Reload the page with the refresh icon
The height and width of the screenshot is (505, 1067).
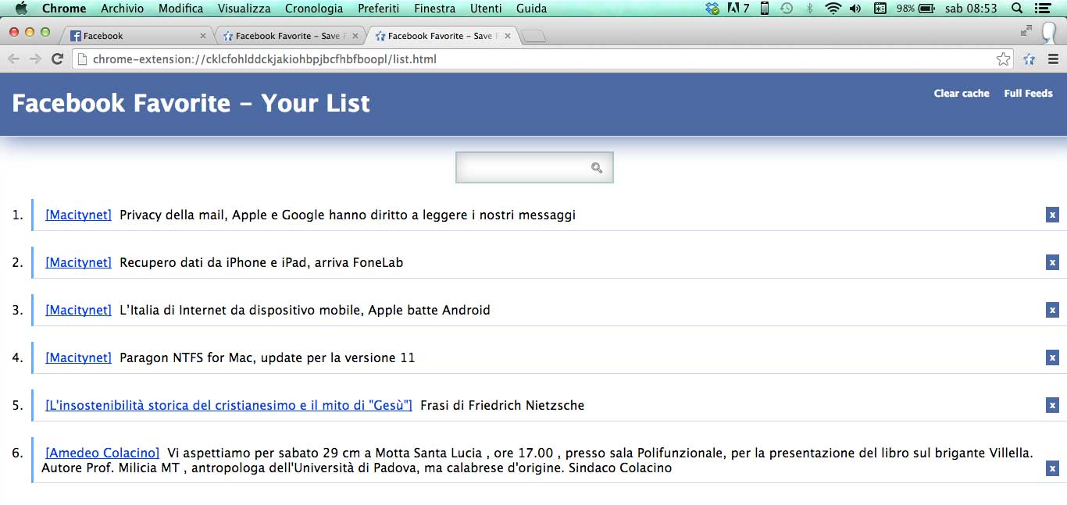57,59
